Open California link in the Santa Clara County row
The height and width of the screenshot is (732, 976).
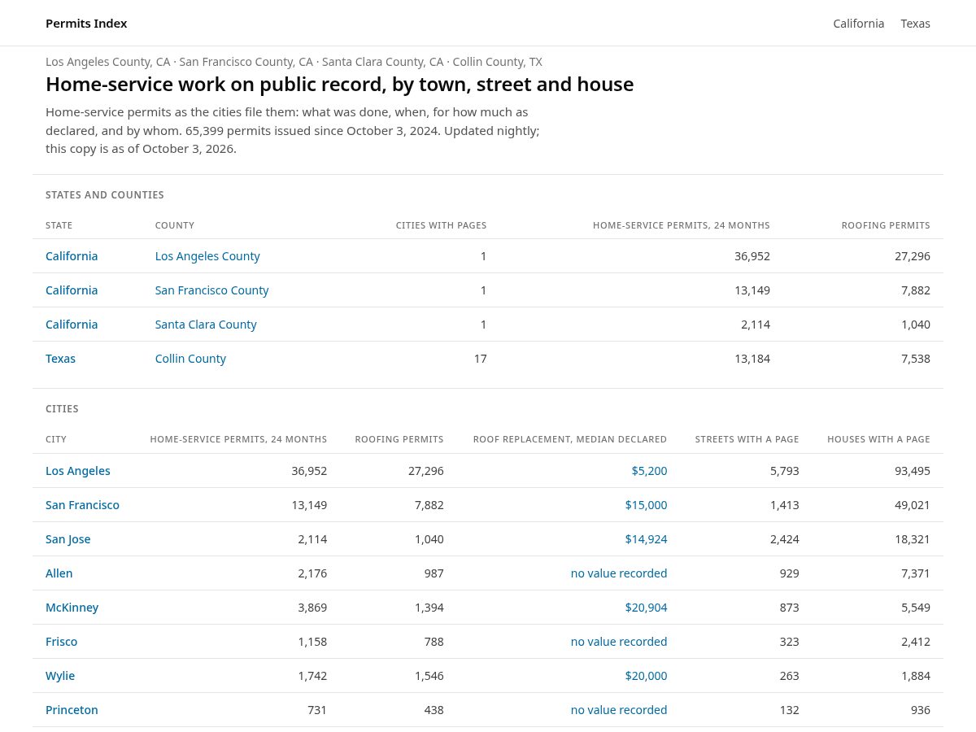click(x=72, y=325)
